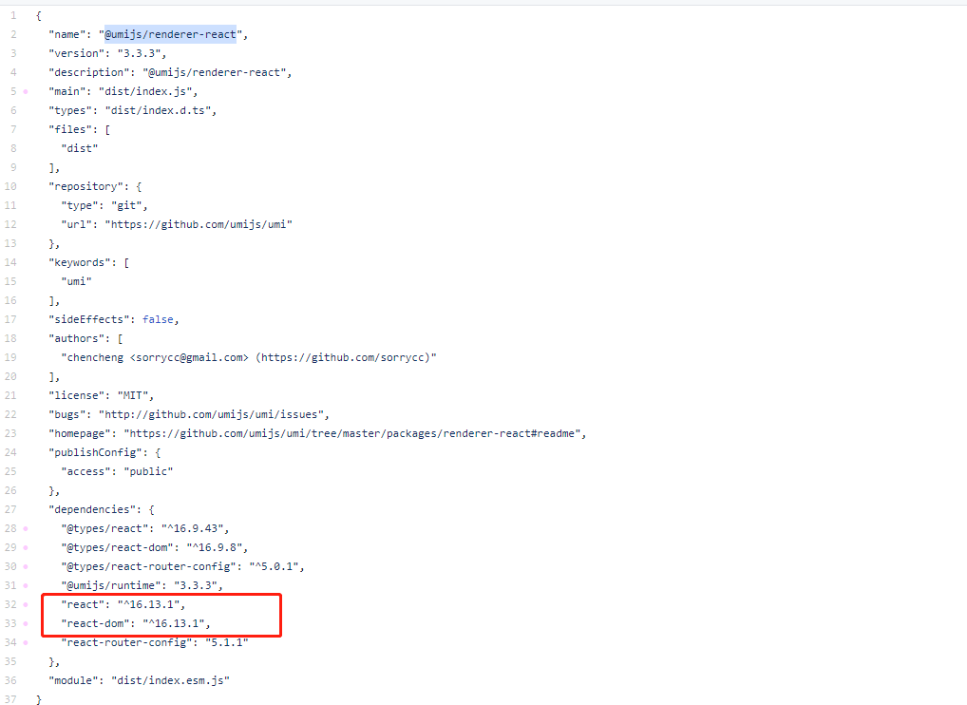The width and height of the screenshot is (967, 705).
Task: Click the change marker next to line 33
Action: pyautogui.click(x=26, y=622)
